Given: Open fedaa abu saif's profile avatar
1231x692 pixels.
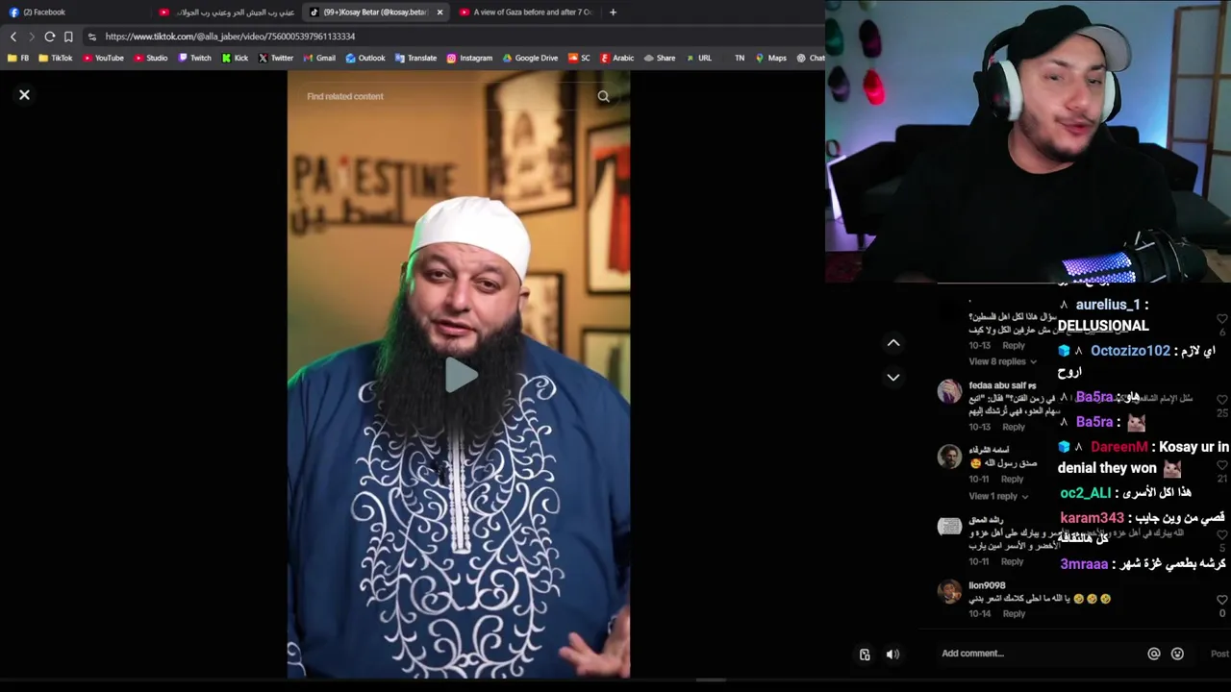Looking at the screenshot, I should (949, 391).
